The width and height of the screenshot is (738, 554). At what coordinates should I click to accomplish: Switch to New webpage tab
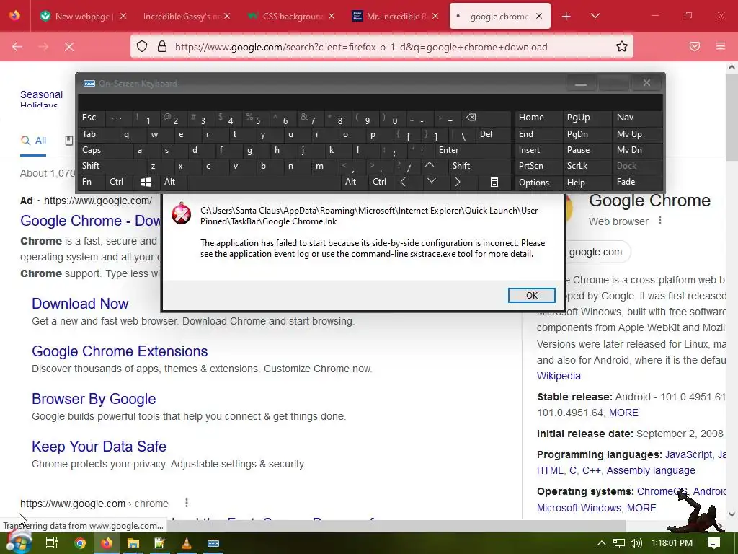[81, 17]
